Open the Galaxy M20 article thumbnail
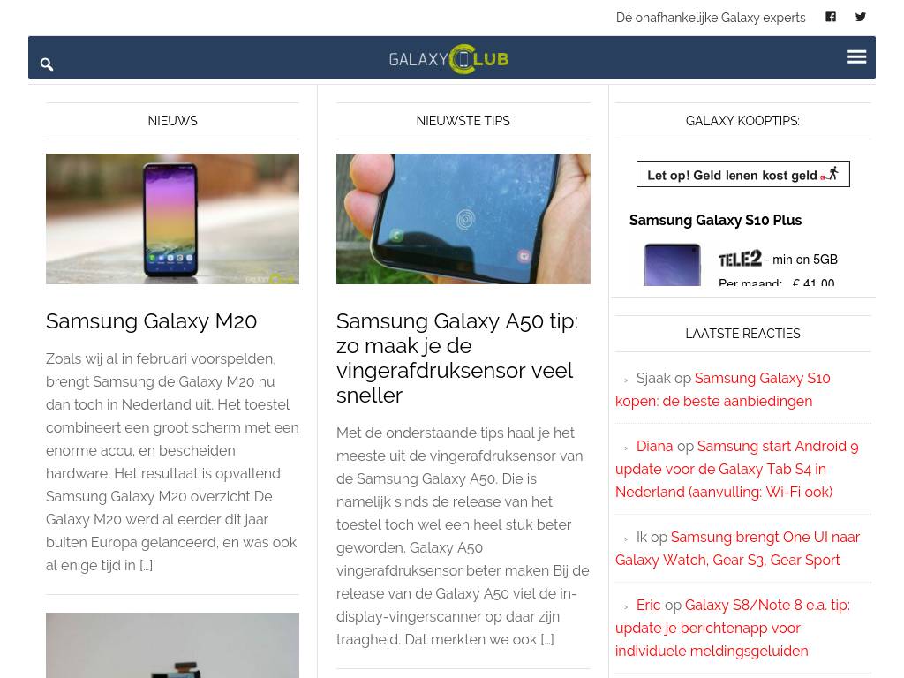The height and width of the screenshot is (678, 904). 172,219
